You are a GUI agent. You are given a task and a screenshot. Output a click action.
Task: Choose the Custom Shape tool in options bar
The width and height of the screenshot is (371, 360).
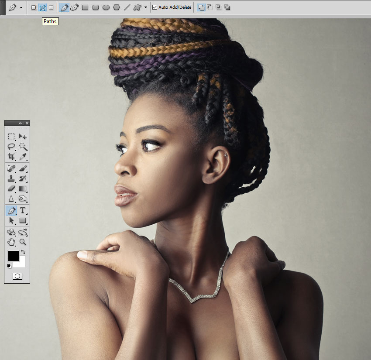tap(137, 7)
